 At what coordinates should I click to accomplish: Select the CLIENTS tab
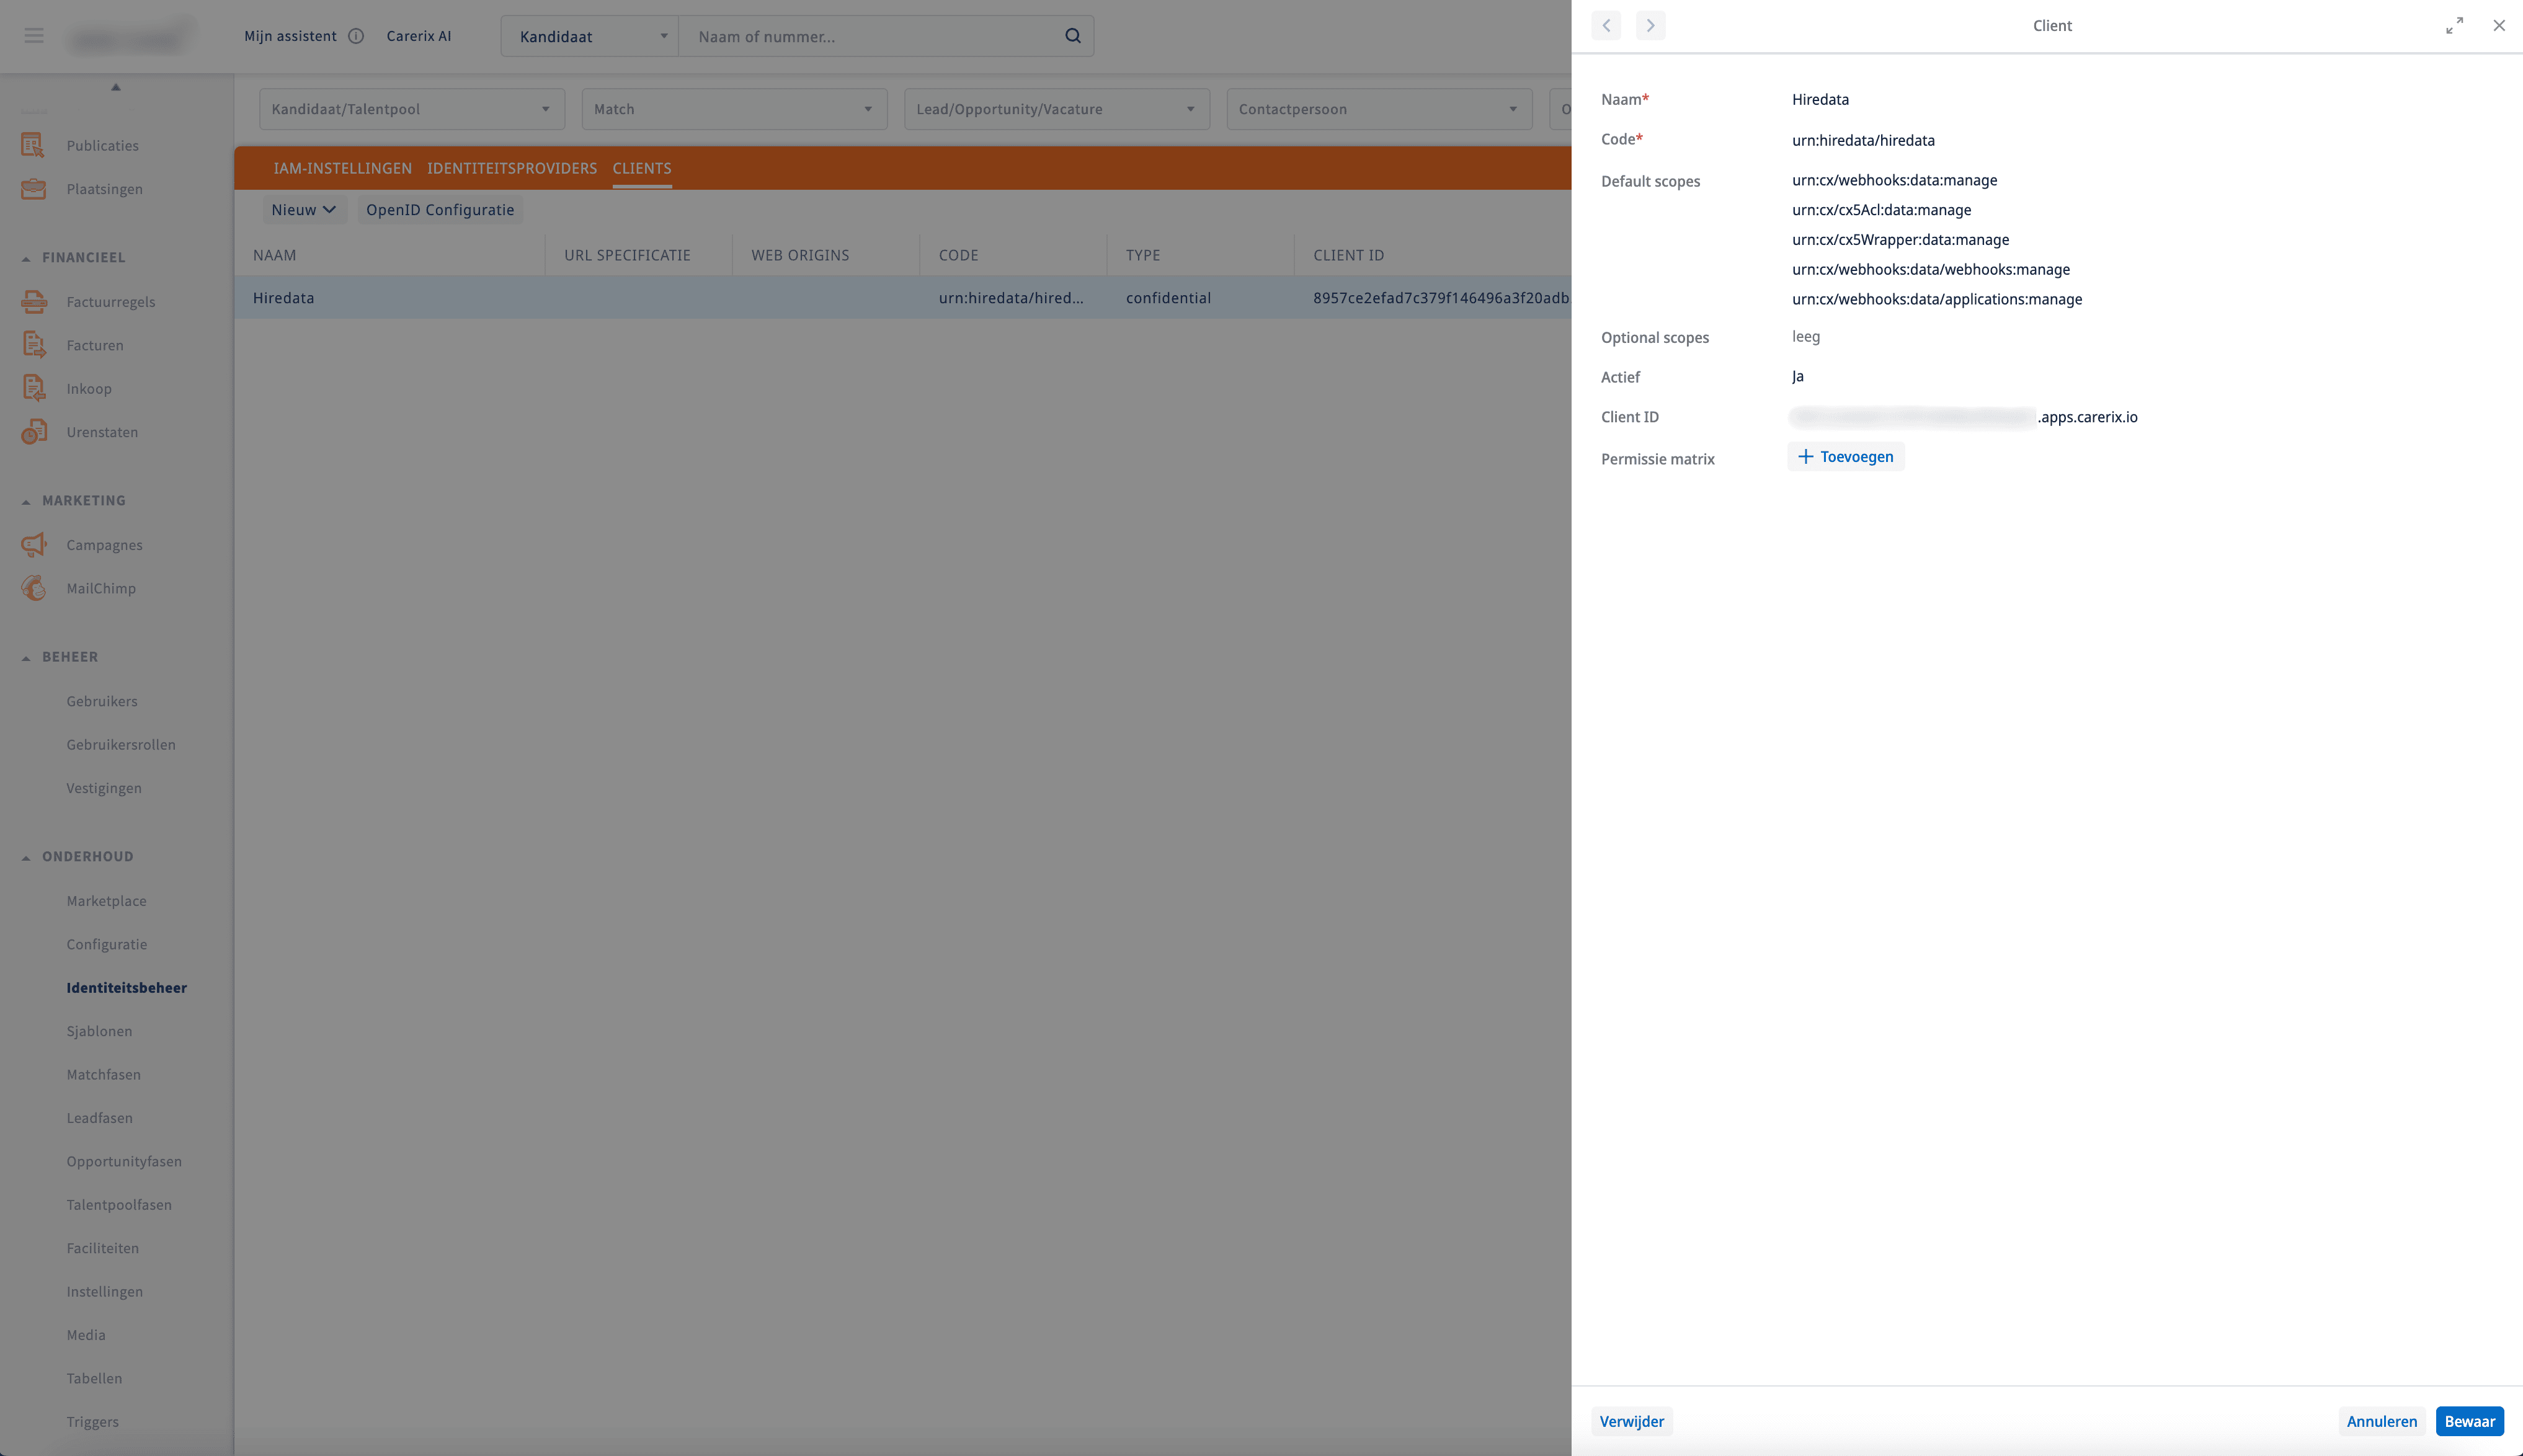(x=642, y=168)
